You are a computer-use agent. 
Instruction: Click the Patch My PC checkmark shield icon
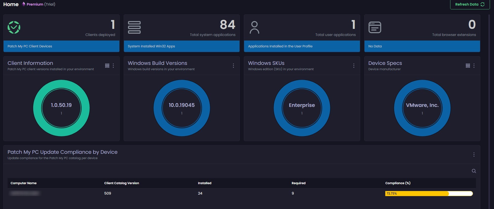[14, 27]
